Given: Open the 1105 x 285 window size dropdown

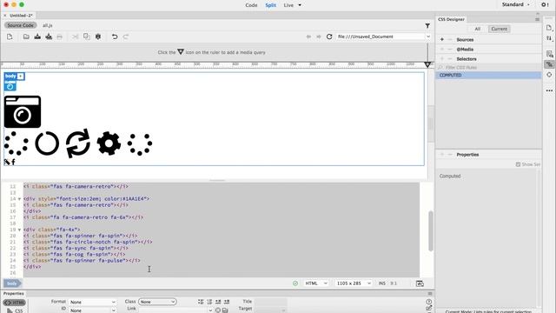Looking at the screenshot, I should [x=354, y=283].
